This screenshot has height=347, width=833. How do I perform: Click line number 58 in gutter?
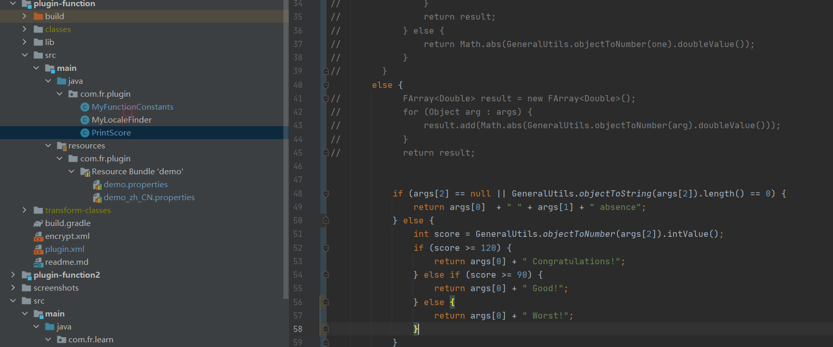(298, 329)
